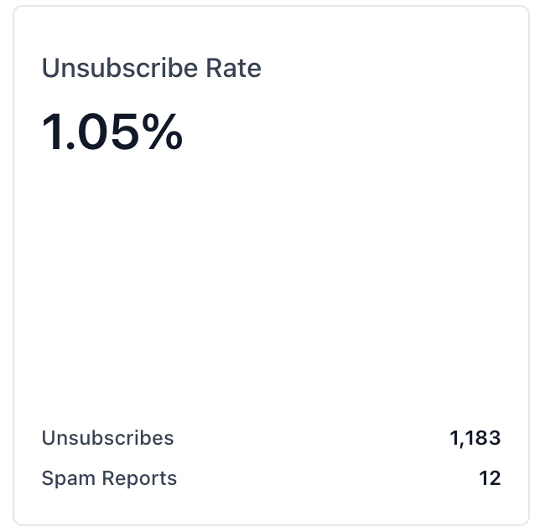Click the Unsubscribes label
The image size is (540, 531).
[x=107, y=438]
